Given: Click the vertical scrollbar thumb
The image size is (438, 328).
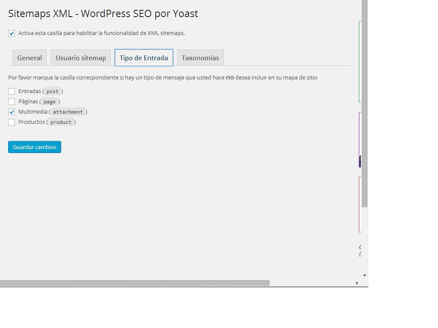Looking at the screenshot, I should (x=364, y=103).
